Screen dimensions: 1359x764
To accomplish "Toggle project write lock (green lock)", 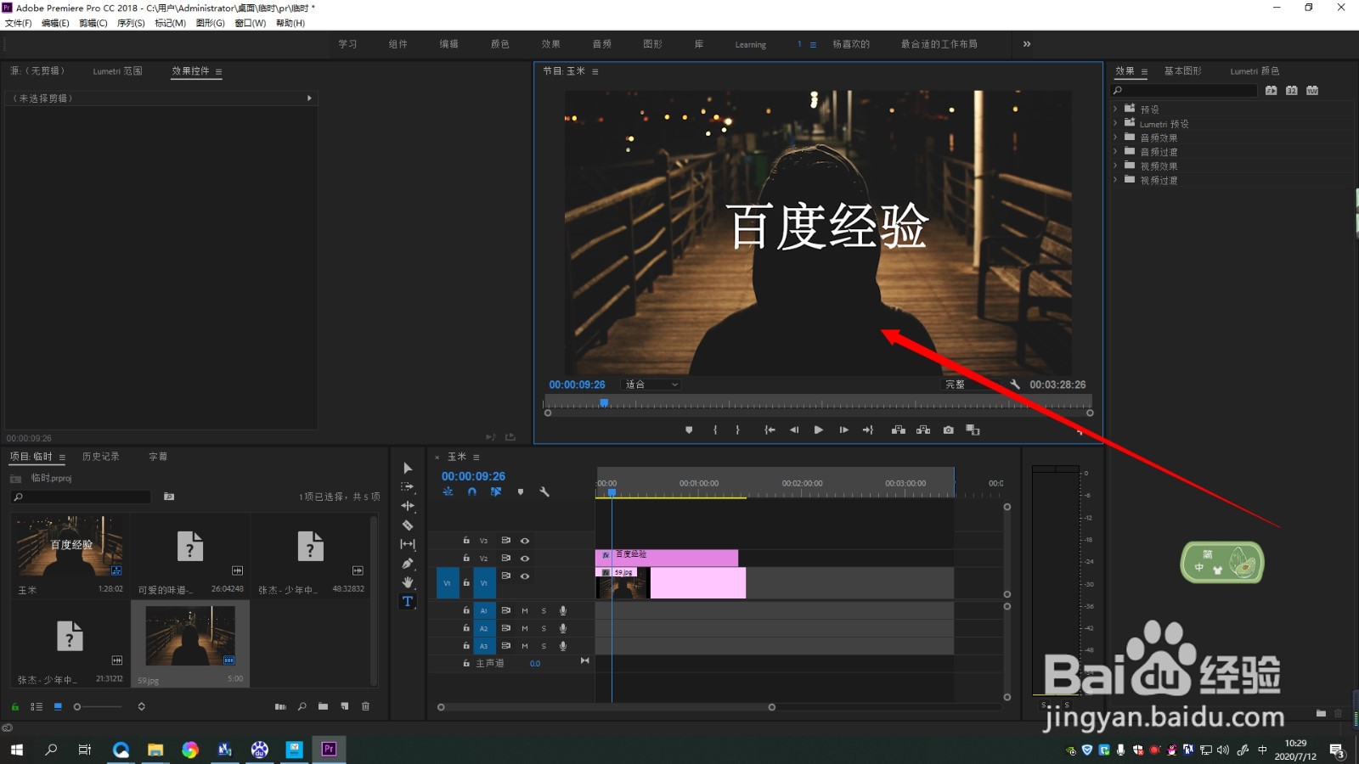I will 15,706.
